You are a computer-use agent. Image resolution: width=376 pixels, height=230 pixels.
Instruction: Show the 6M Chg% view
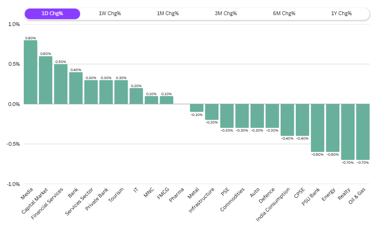coord(284,13)
